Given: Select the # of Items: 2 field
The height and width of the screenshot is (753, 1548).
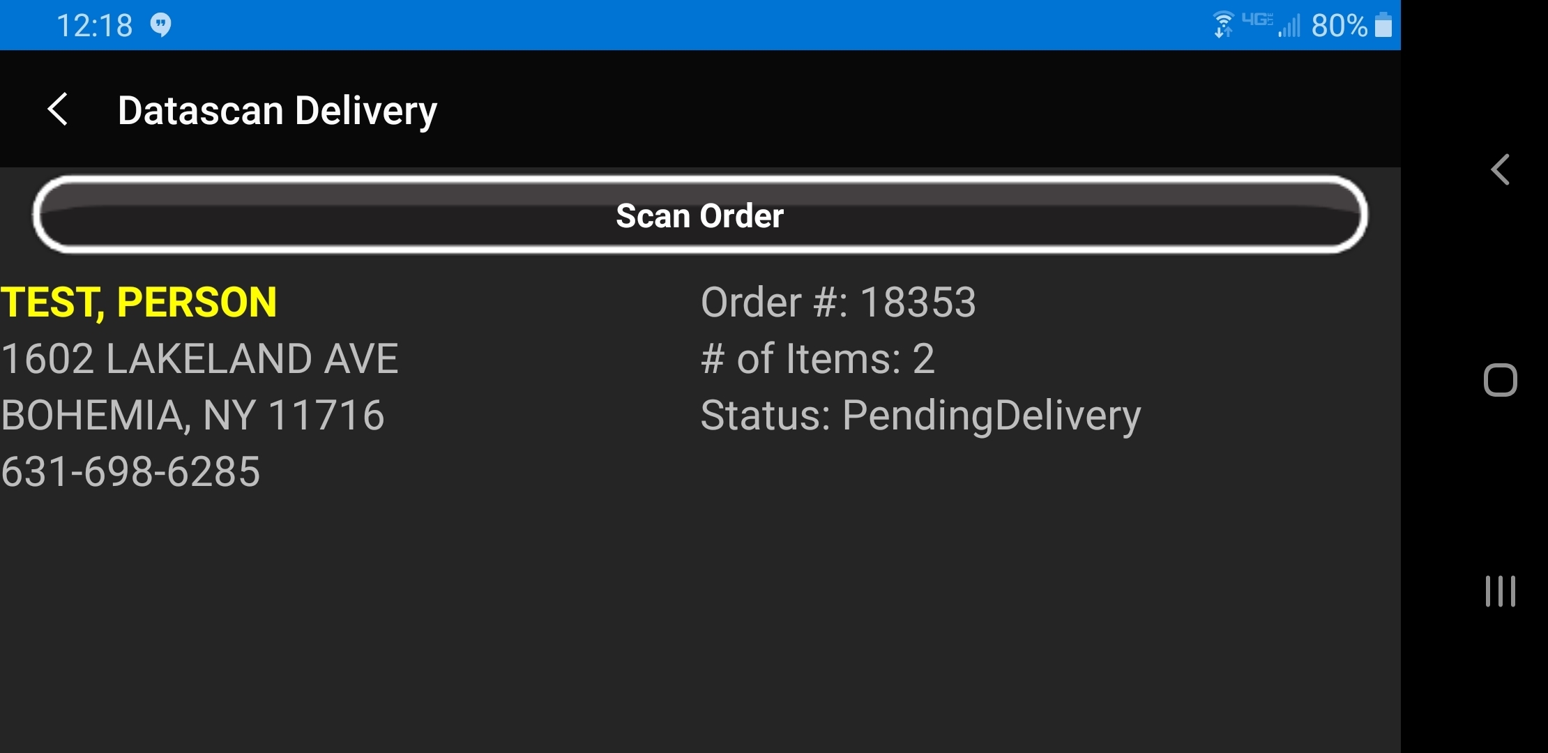Looking at the screenshot, I should (x=817, y=358).
